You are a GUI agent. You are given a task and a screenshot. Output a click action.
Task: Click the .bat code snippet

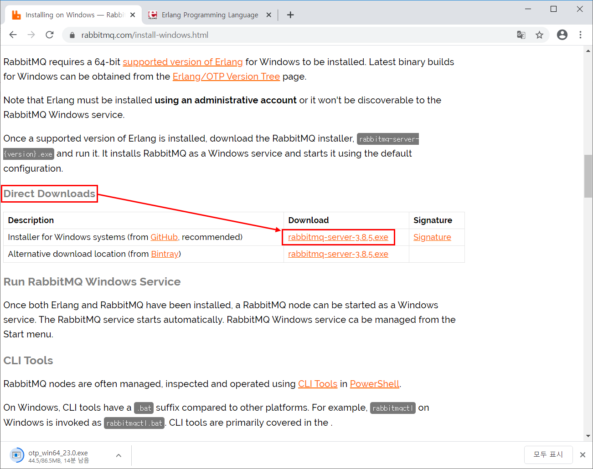(144, 408)
